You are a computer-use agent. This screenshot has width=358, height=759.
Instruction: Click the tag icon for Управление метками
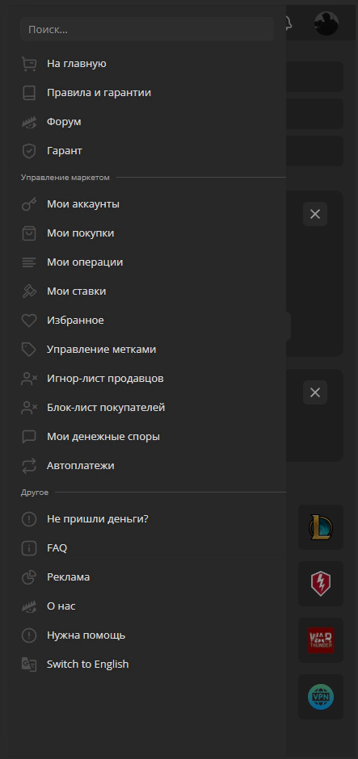tap(29, 350)
